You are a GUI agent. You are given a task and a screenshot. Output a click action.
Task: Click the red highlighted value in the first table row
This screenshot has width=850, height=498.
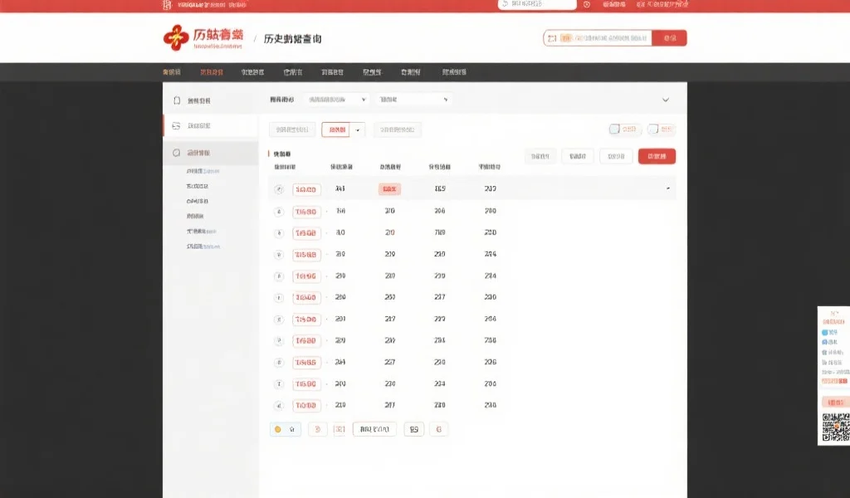[388, 188]
